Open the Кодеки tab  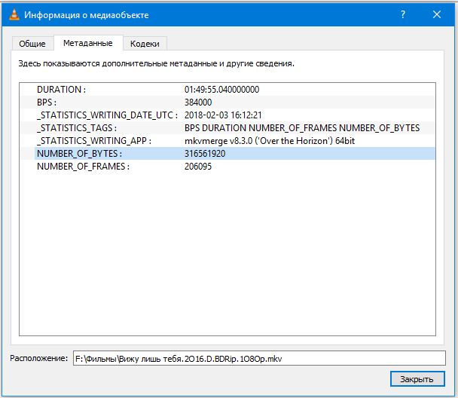click(x=145, y=44)
